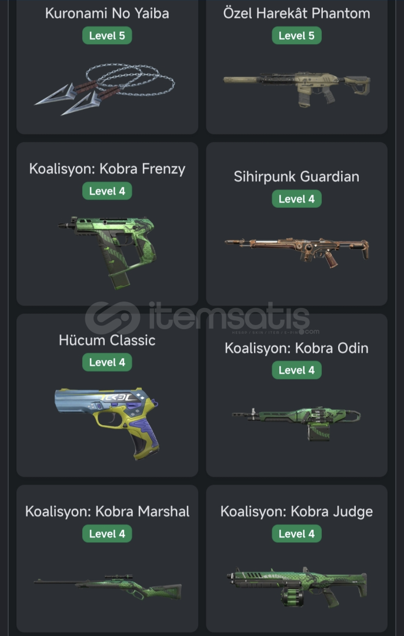The height and width of the screenshot is (636, 404).
Task: Click the Level 4 badge under Kobra Odin
Action: [296, 370]
